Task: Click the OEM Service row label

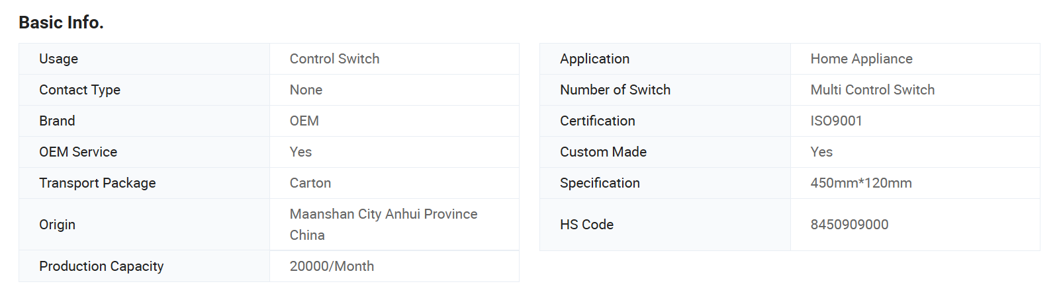Action: pos(78,152)
